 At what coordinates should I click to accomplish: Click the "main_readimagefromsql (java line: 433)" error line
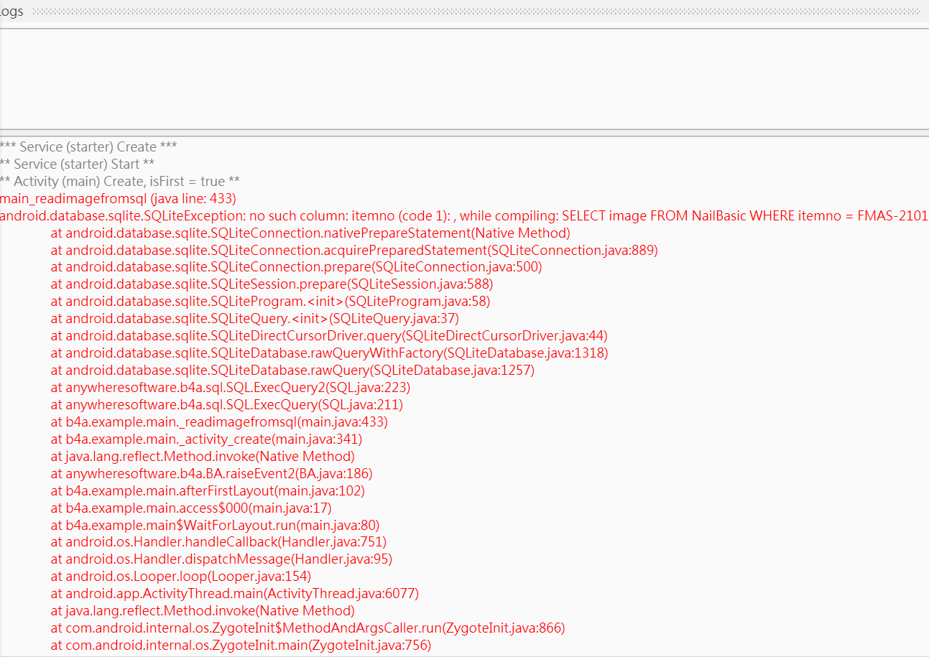coord(118,199)
